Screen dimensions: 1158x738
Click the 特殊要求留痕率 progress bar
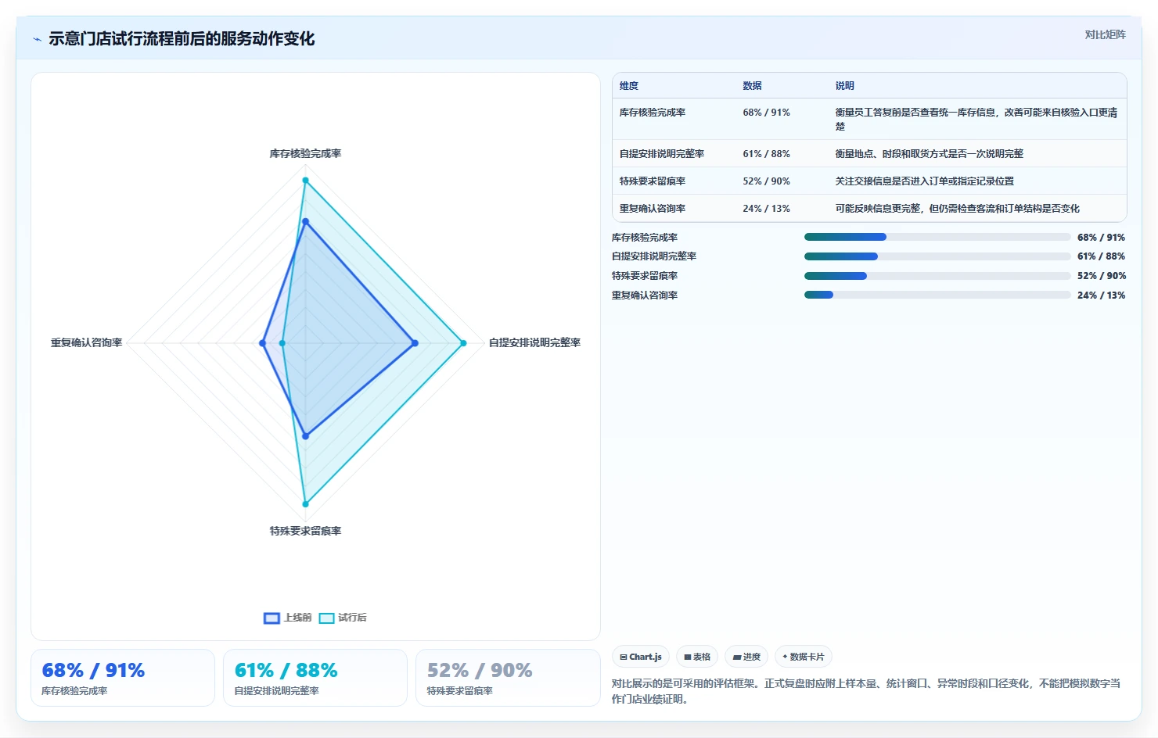937,276
